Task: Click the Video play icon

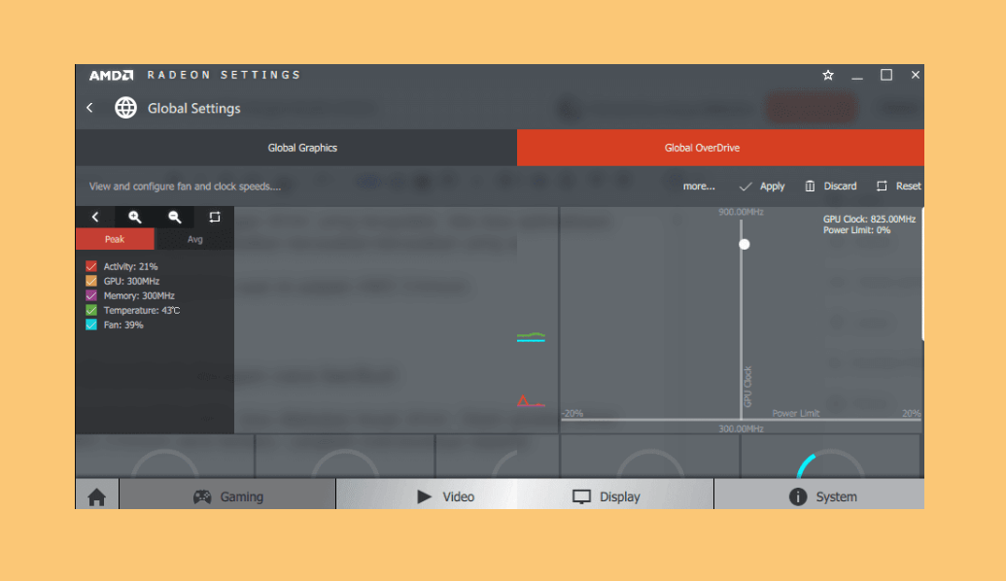Action: point(424,497)
